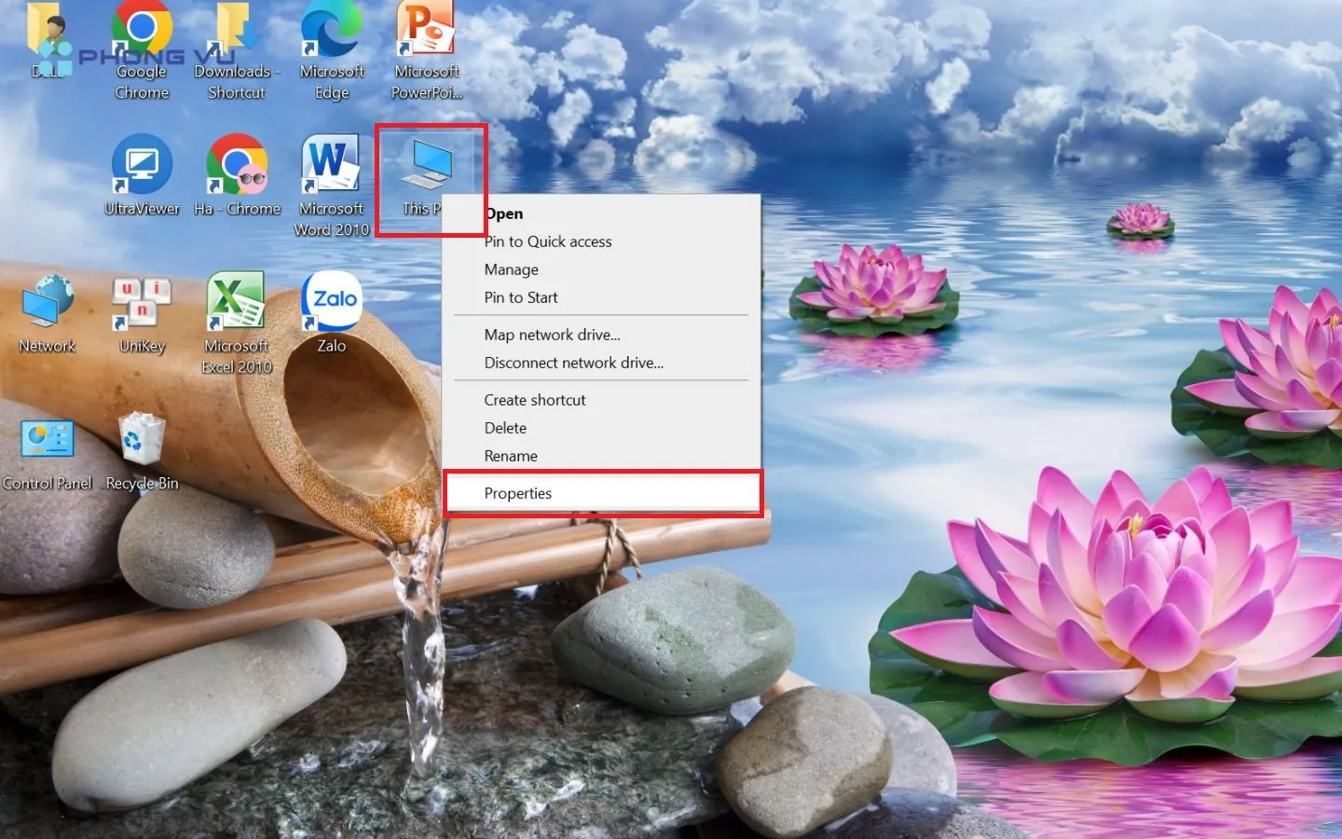The height and width of the screenshot is (839, 1342).
Task: Click Map network drive... option
Action: tap(552, 335)
